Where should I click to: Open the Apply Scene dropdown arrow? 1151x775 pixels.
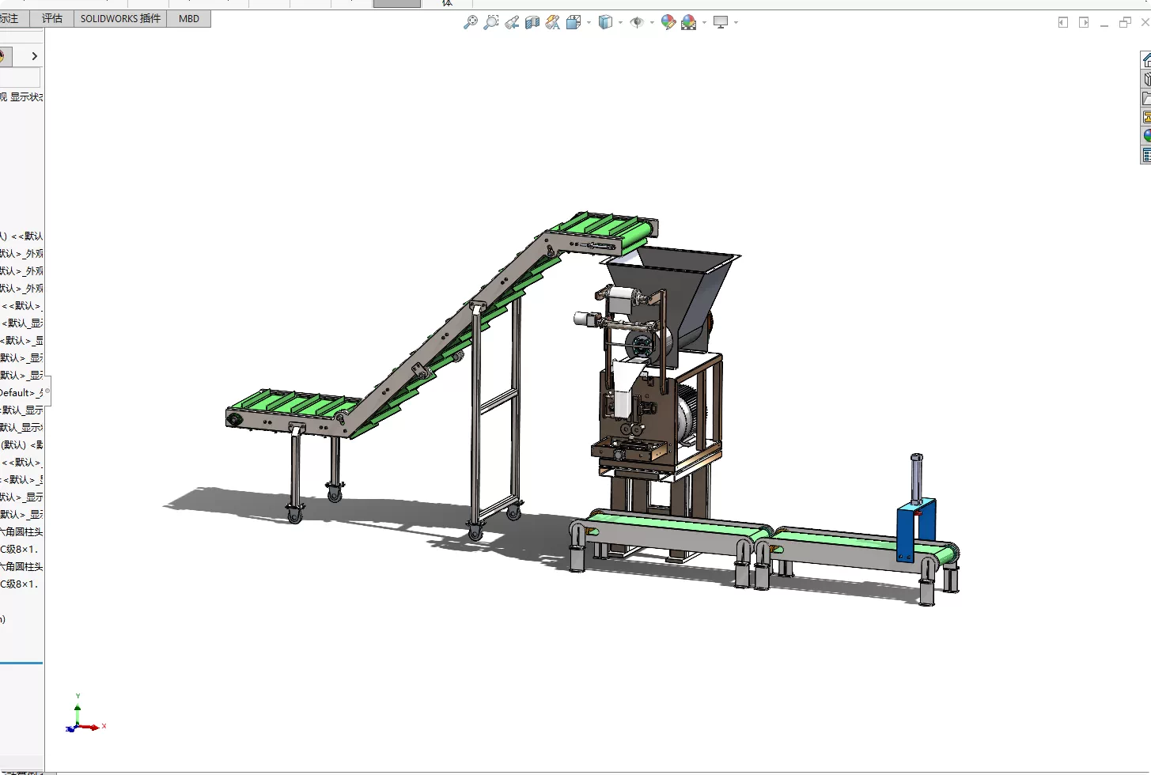(704, 22)
